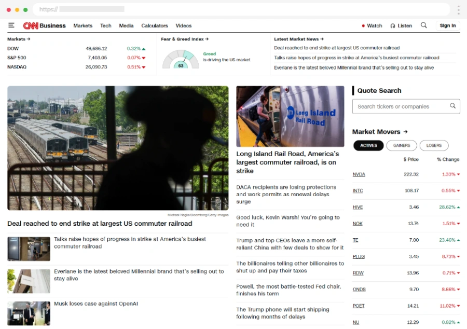Open the header search magnifier icon
This screenshot has height=329, width=467.
(x=423, y=25)
